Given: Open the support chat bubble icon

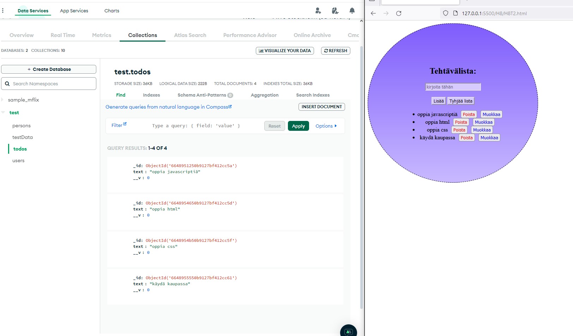Looking at the screenshot, I should [x=348, y=332].
